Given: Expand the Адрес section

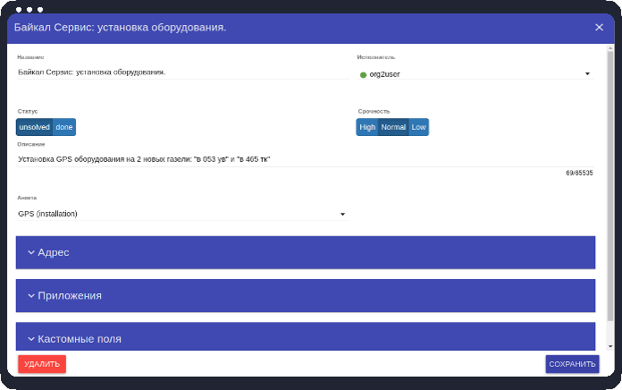Looking at the screenshot, I should 306,252.
